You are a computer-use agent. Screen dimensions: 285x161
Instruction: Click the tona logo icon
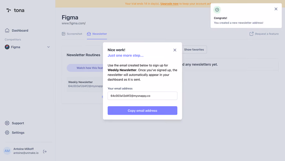(9, 10)
